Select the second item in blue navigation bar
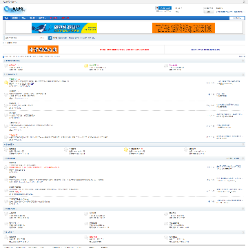 point(15,18)
